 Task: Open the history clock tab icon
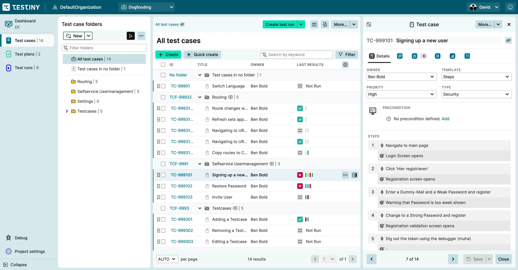pos(467,56)
